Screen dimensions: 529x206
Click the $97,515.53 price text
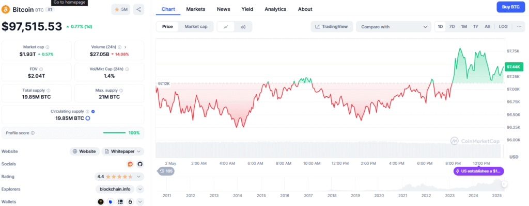click(32, 26)
